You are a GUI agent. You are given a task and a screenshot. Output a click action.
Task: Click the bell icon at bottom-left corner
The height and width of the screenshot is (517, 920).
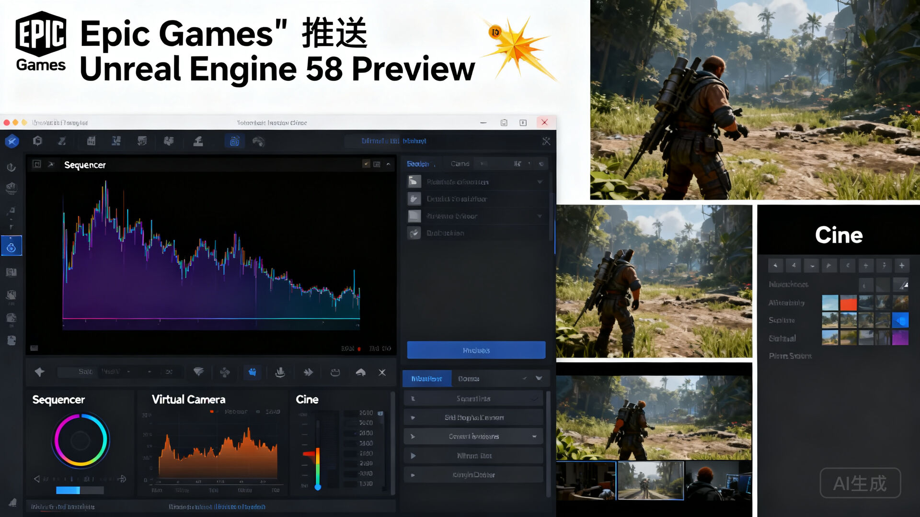coord(12,502)
